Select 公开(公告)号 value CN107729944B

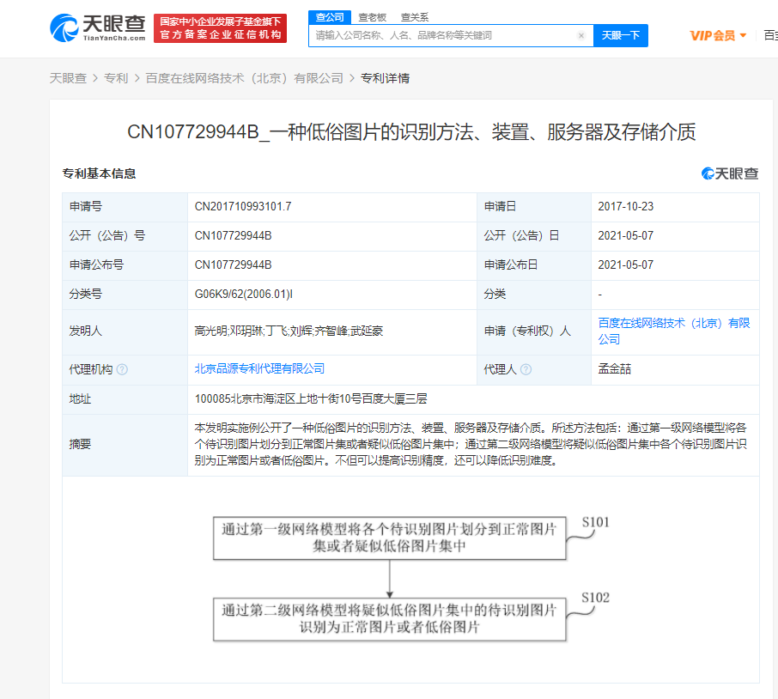pos(234,235)
